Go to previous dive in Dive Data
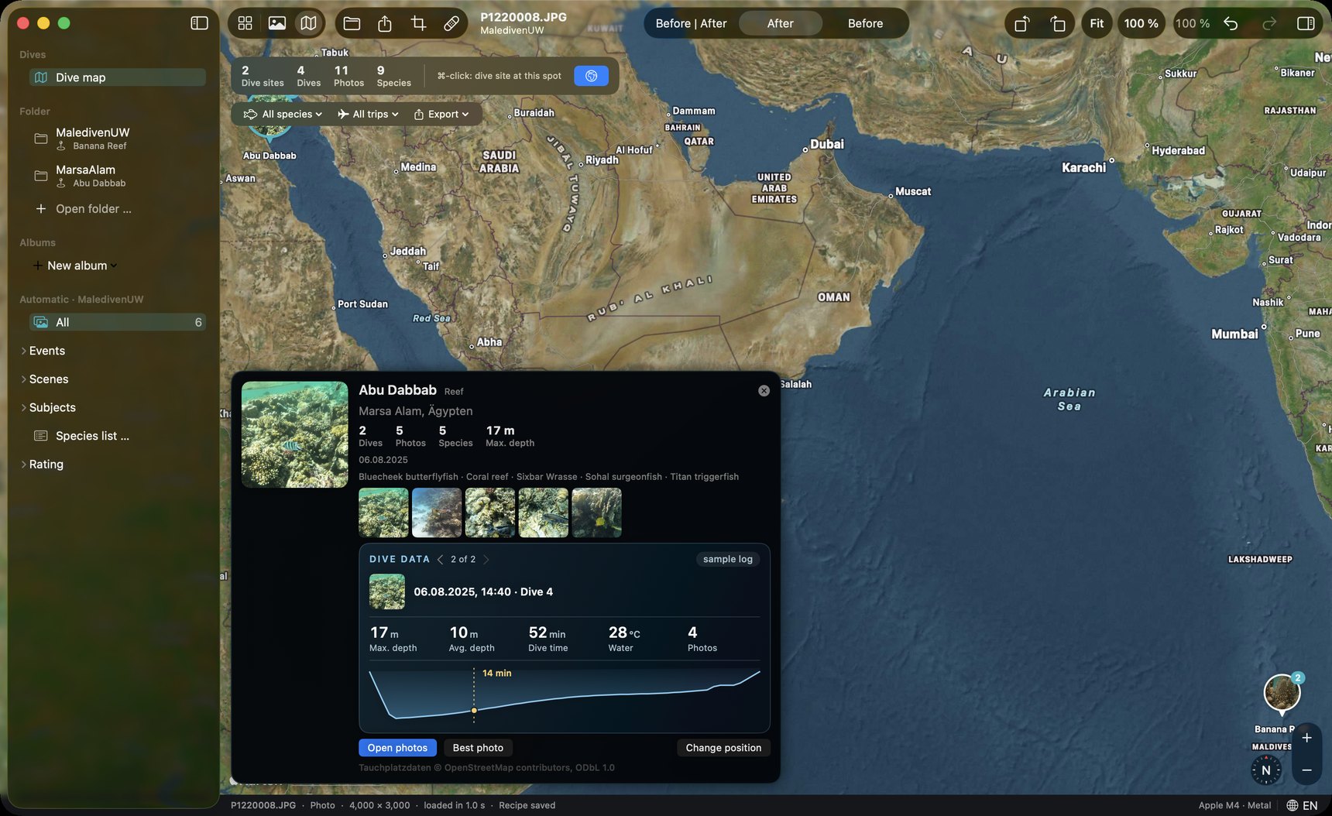 440,559
